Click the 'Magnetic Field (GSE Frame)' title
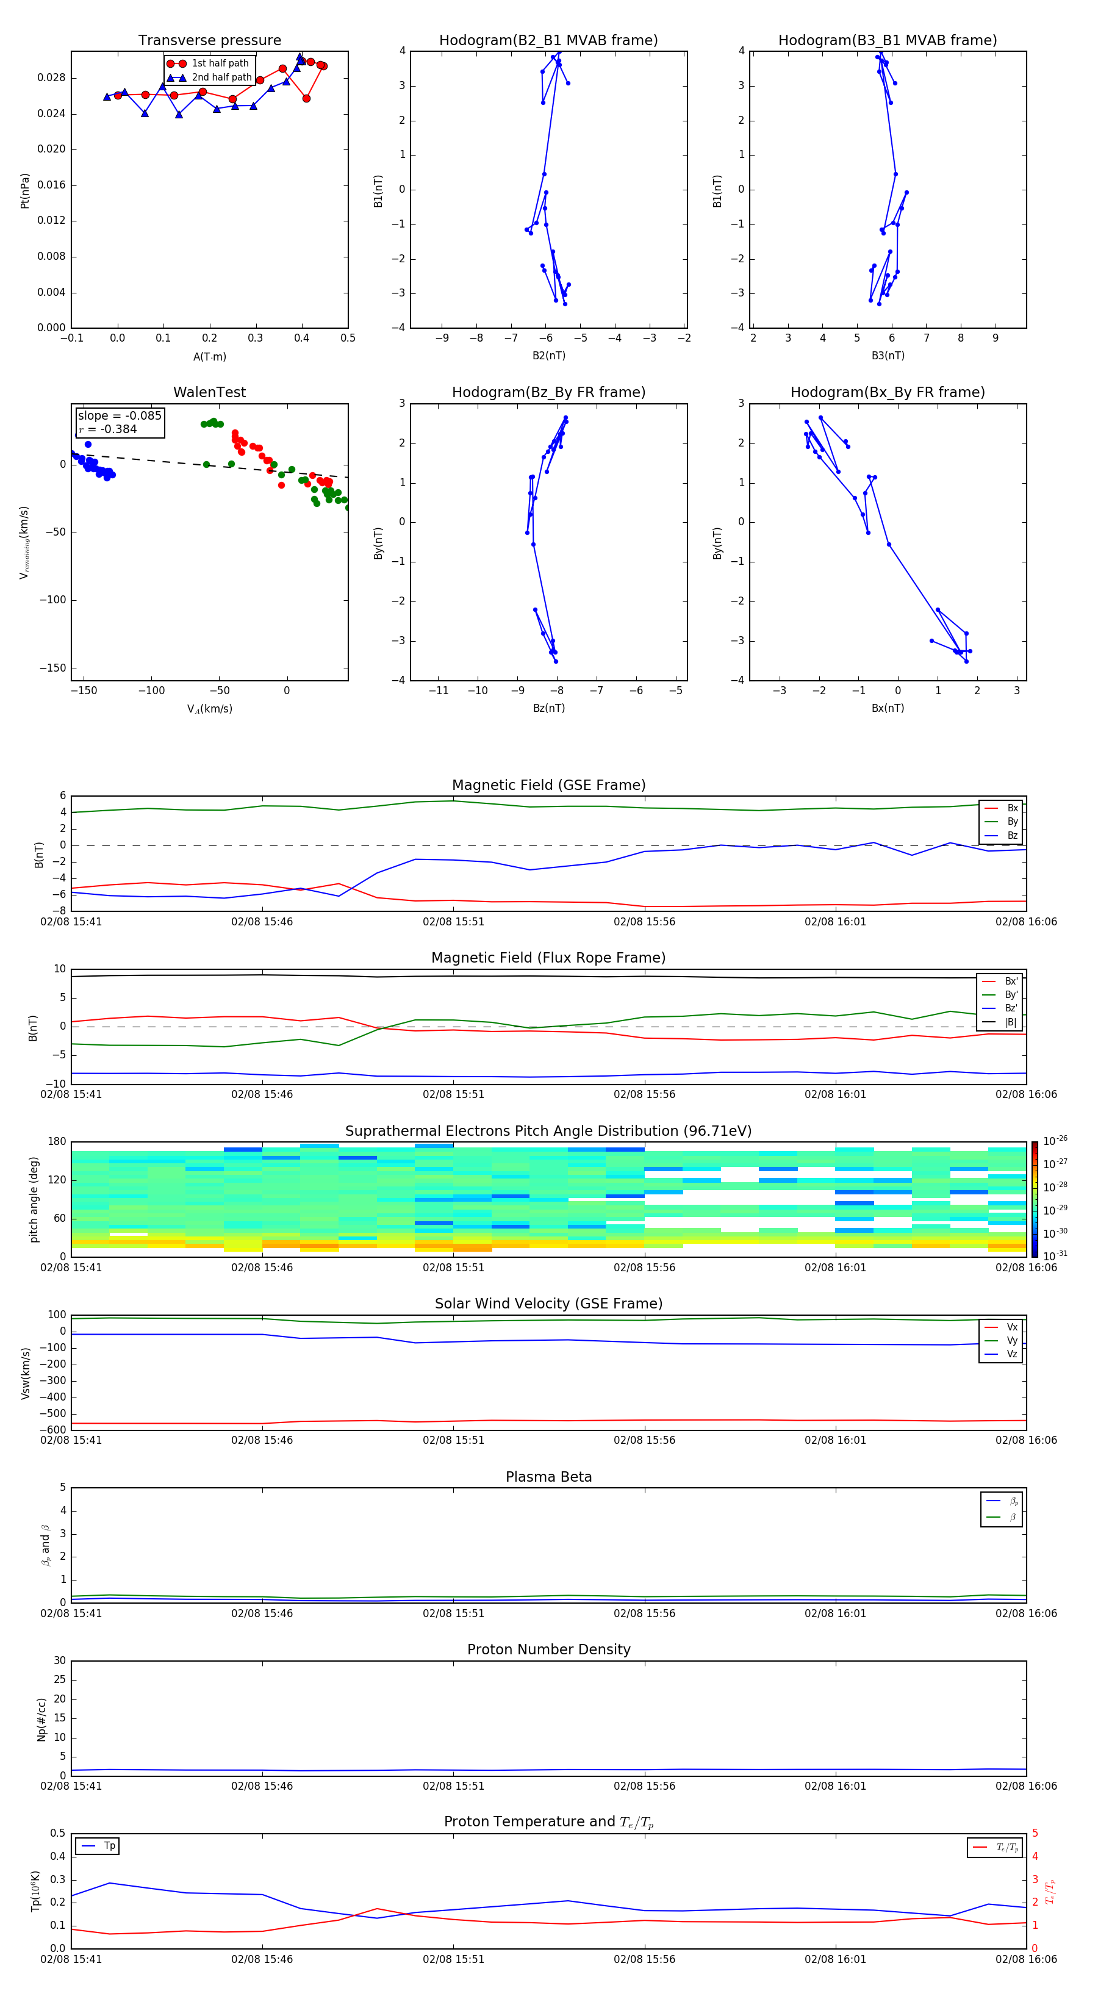Image resolution: width=1098 pixels, height=2013 pixels. (x=548, y=785)
